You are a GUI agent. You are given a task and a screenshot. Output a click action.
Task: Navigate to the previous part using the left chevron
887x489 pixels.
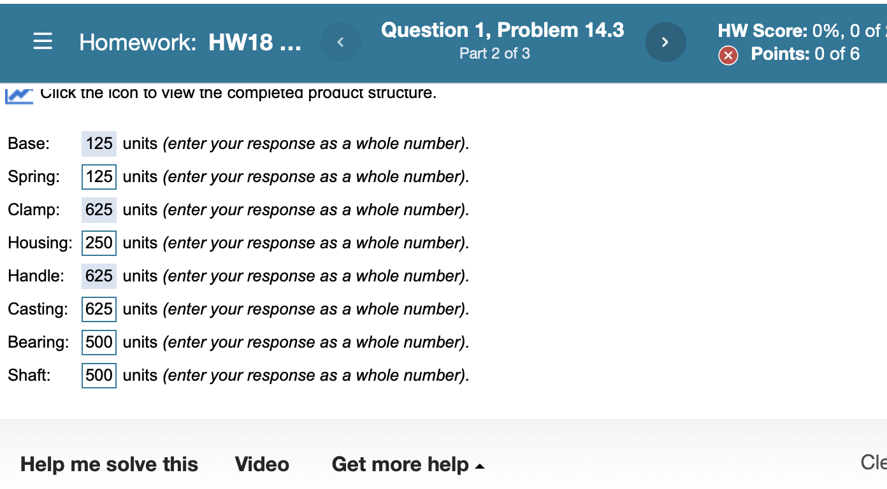point(341,42)
